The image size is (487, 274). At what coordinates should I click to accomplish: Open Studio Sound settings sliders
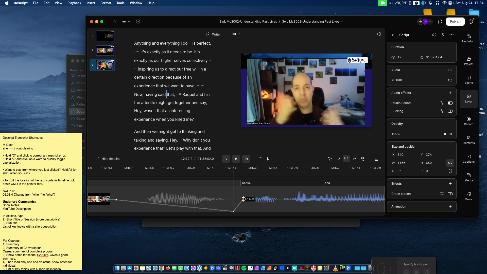(x=442, y=103)
